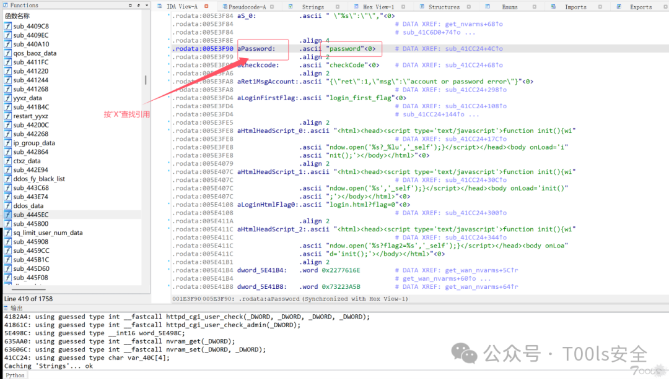Click function icon beside ddos_data
Viewport: 669px width, 381px height.
point(7,206)
